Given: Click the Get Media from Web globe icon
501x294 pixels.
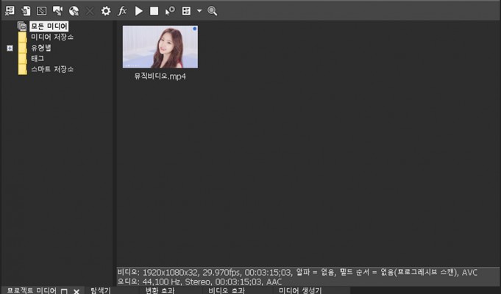Looking at the screenshot, I should (x=74, y=11).
